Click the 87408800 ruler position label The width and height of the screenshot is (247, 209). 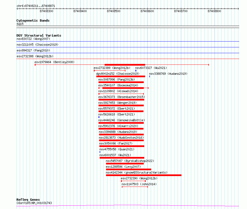pos(214,11)
